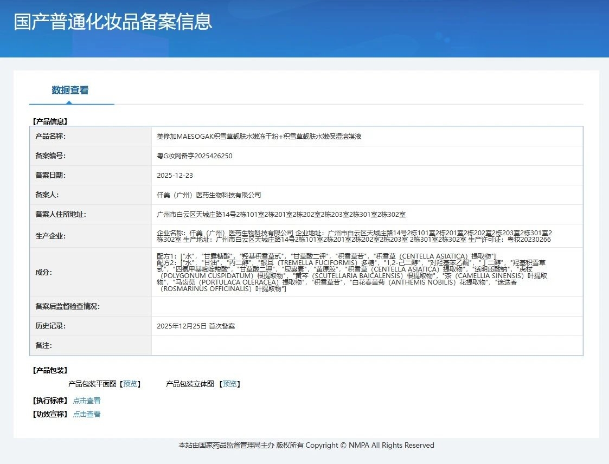This screenshot has width=609, height=464.
Task: Click the 备案后监督检查情况 label
Action: pyautogui.click(x=68, y=306)
